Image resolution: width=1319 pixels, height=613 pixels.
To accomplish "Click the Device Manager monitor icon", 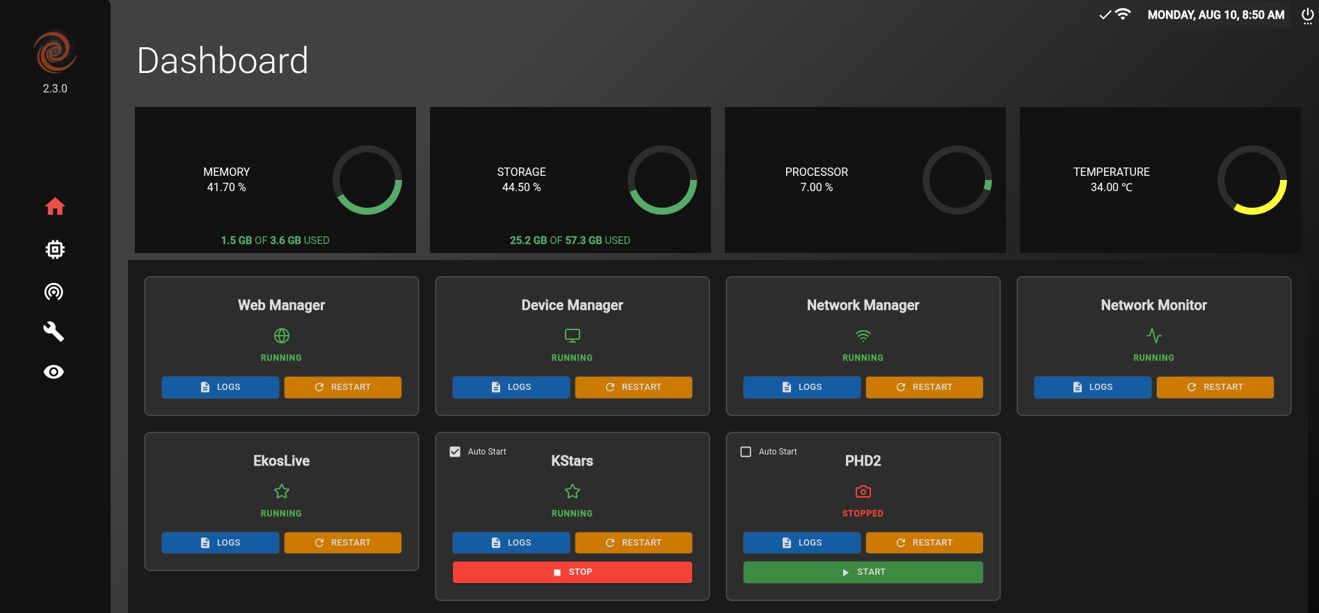I will pos(573,336).
